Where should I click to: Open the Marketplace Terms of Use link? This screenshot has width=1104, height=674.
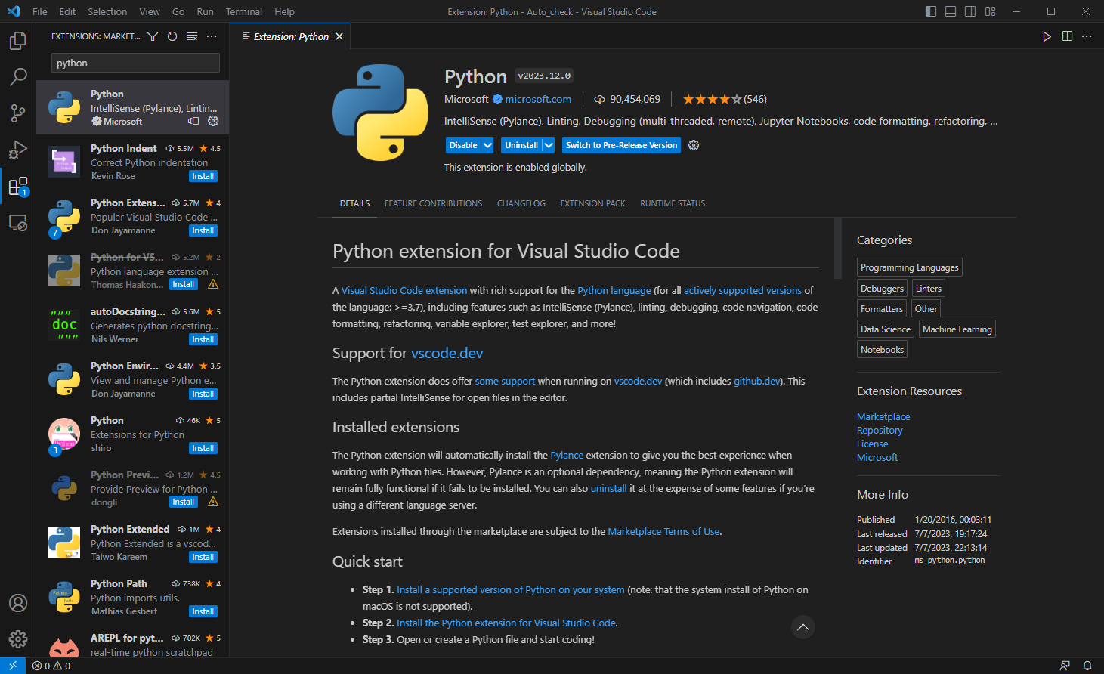663,531
